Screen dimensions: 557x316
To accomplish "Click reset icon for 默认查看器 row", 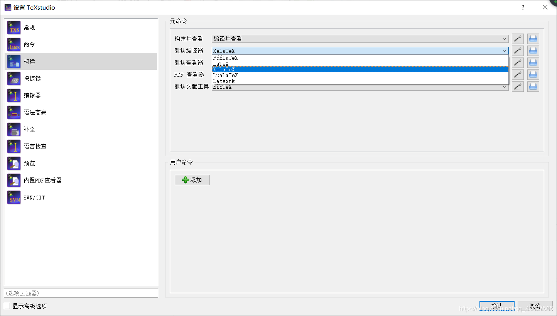I will (x=533, y=63).
